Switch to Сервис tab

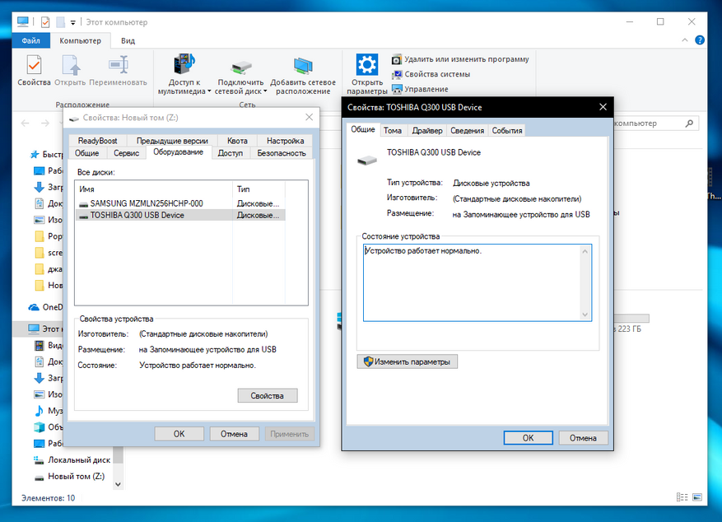[126, 153]
